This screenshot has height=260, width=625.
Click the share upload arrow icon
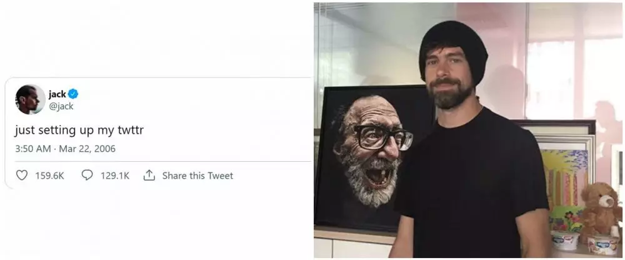coord(149,176)
